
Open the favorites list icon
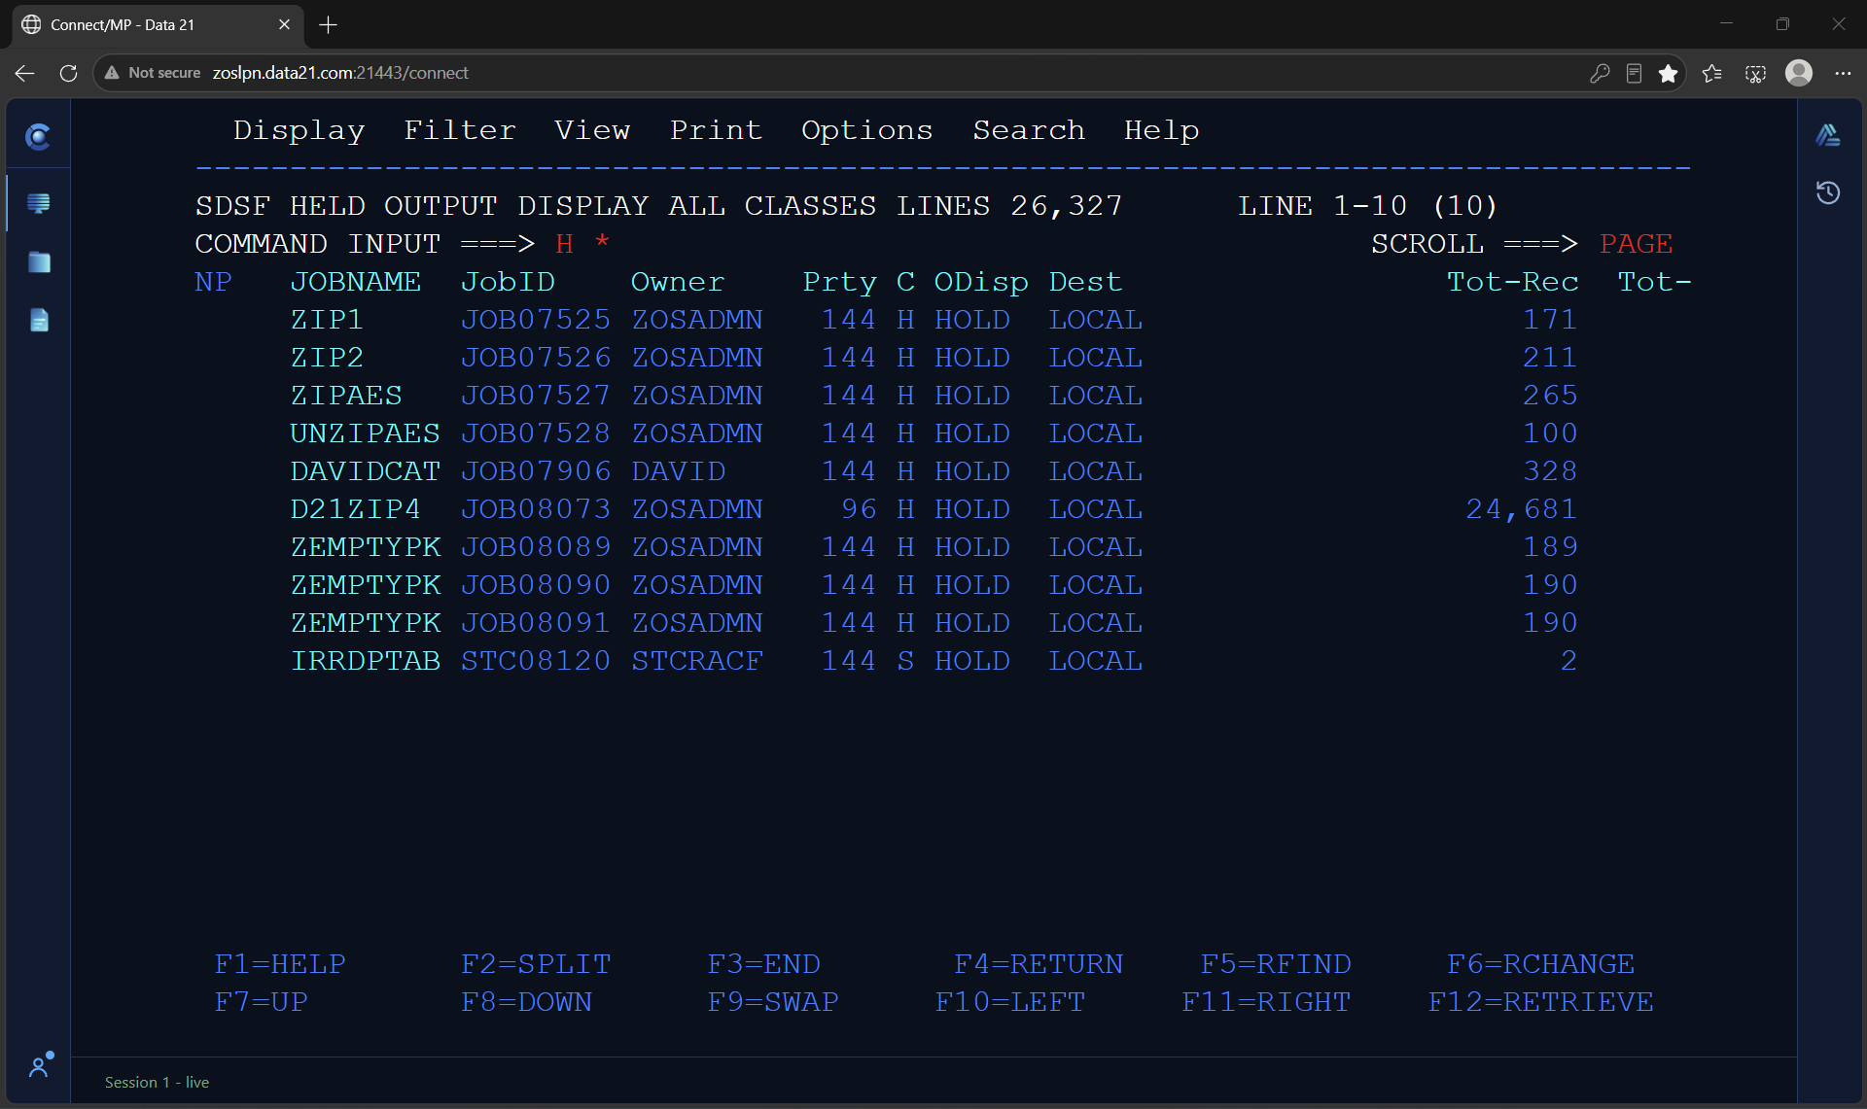click(1712, 73)
